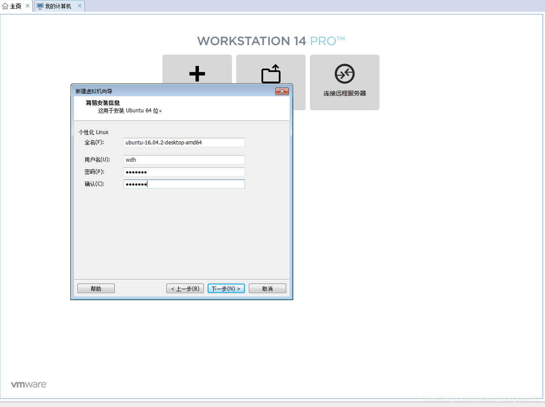Click the 帮助 button
Viewport: 545px width, 407px height.
pyautogui.click(x=96, y=289)
